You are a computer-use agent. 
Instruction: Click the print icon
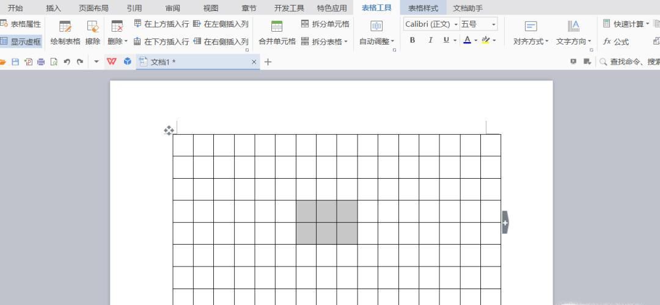coord(41,62)
